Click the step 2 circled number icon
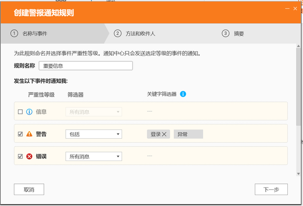 coord(117,34)
